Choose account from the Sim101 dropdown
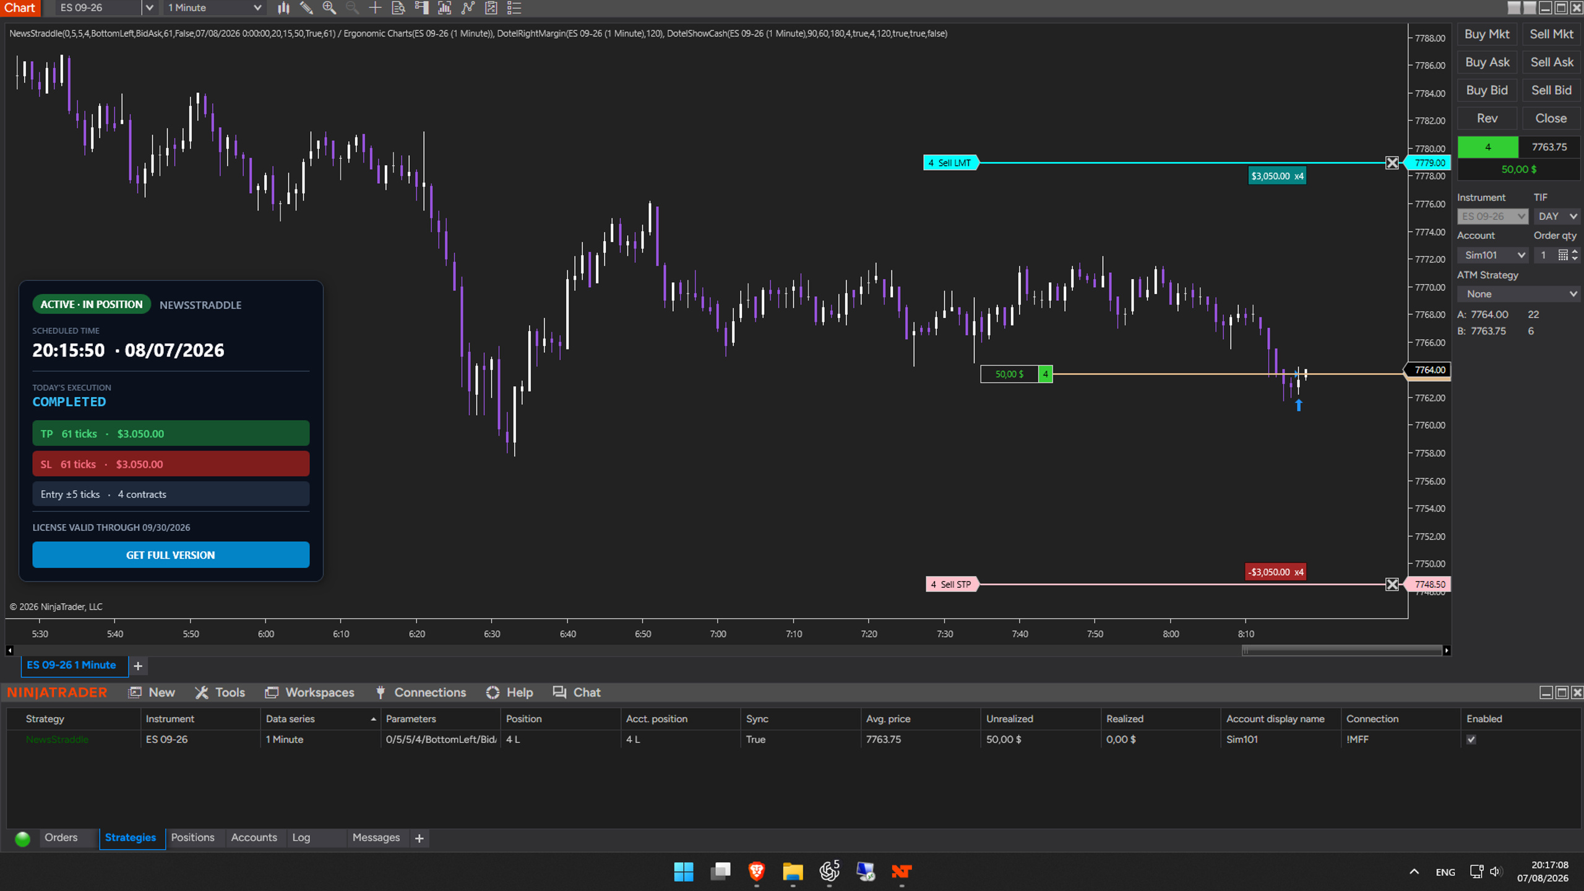The height and width of the screenshot is (891, 1584). (x=1492, y=255)
